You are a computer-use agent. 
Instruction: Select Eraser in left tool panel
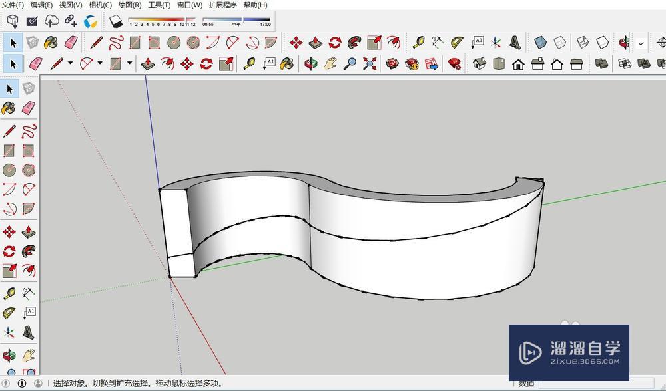tap(29, 108)
